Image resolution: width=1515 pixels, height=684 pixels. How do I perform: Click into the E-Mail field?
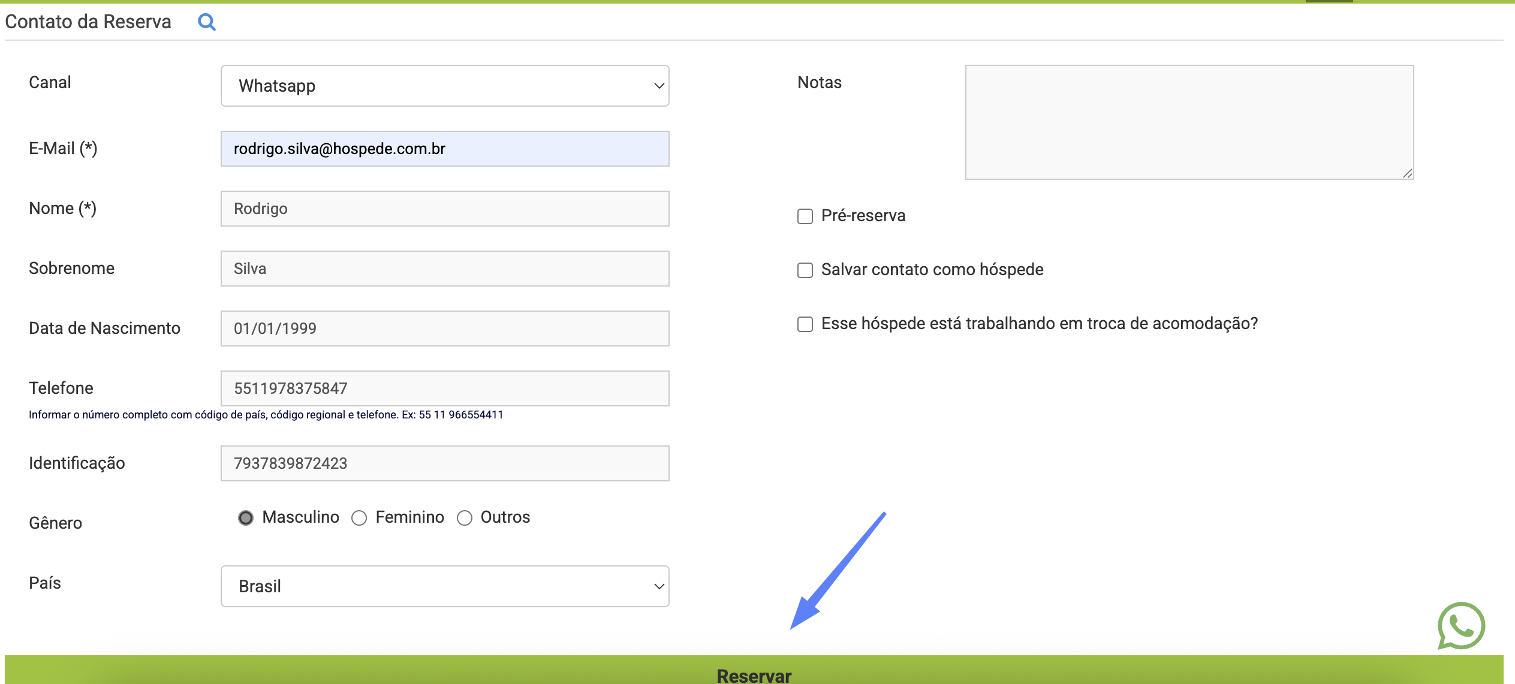point(445,149)
